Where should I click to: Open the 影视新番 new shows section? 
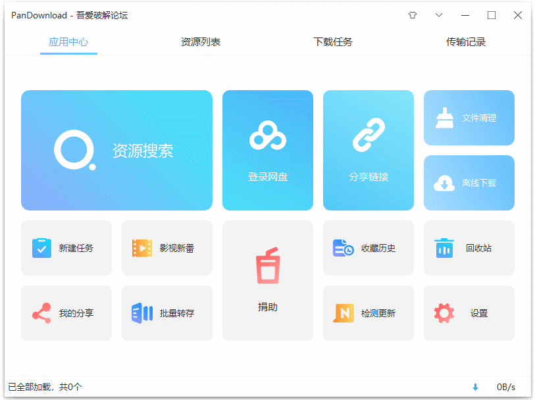coord(166,248)
